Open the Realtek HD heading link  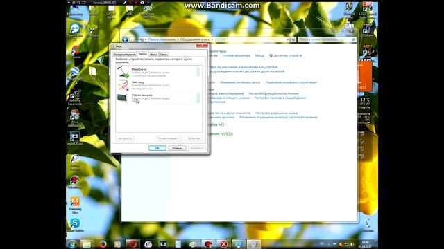click(x=216, y=124)
